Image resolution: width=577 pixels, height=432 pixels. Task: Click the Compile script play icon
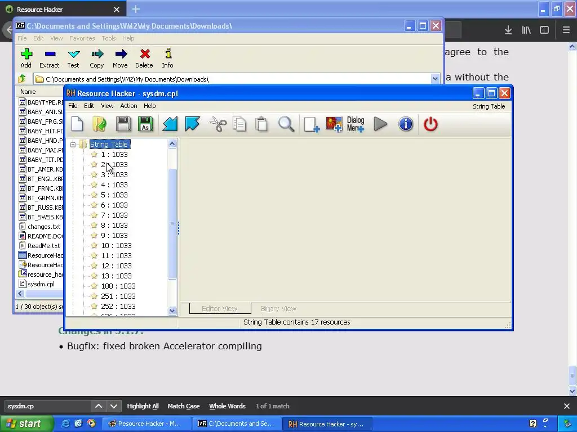click(x=380, y=124)
